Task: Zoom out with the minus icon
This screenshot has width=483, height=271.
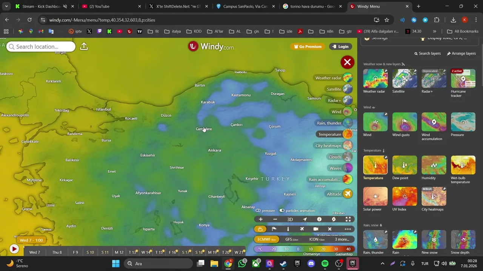Action: [x=275, y=219]
